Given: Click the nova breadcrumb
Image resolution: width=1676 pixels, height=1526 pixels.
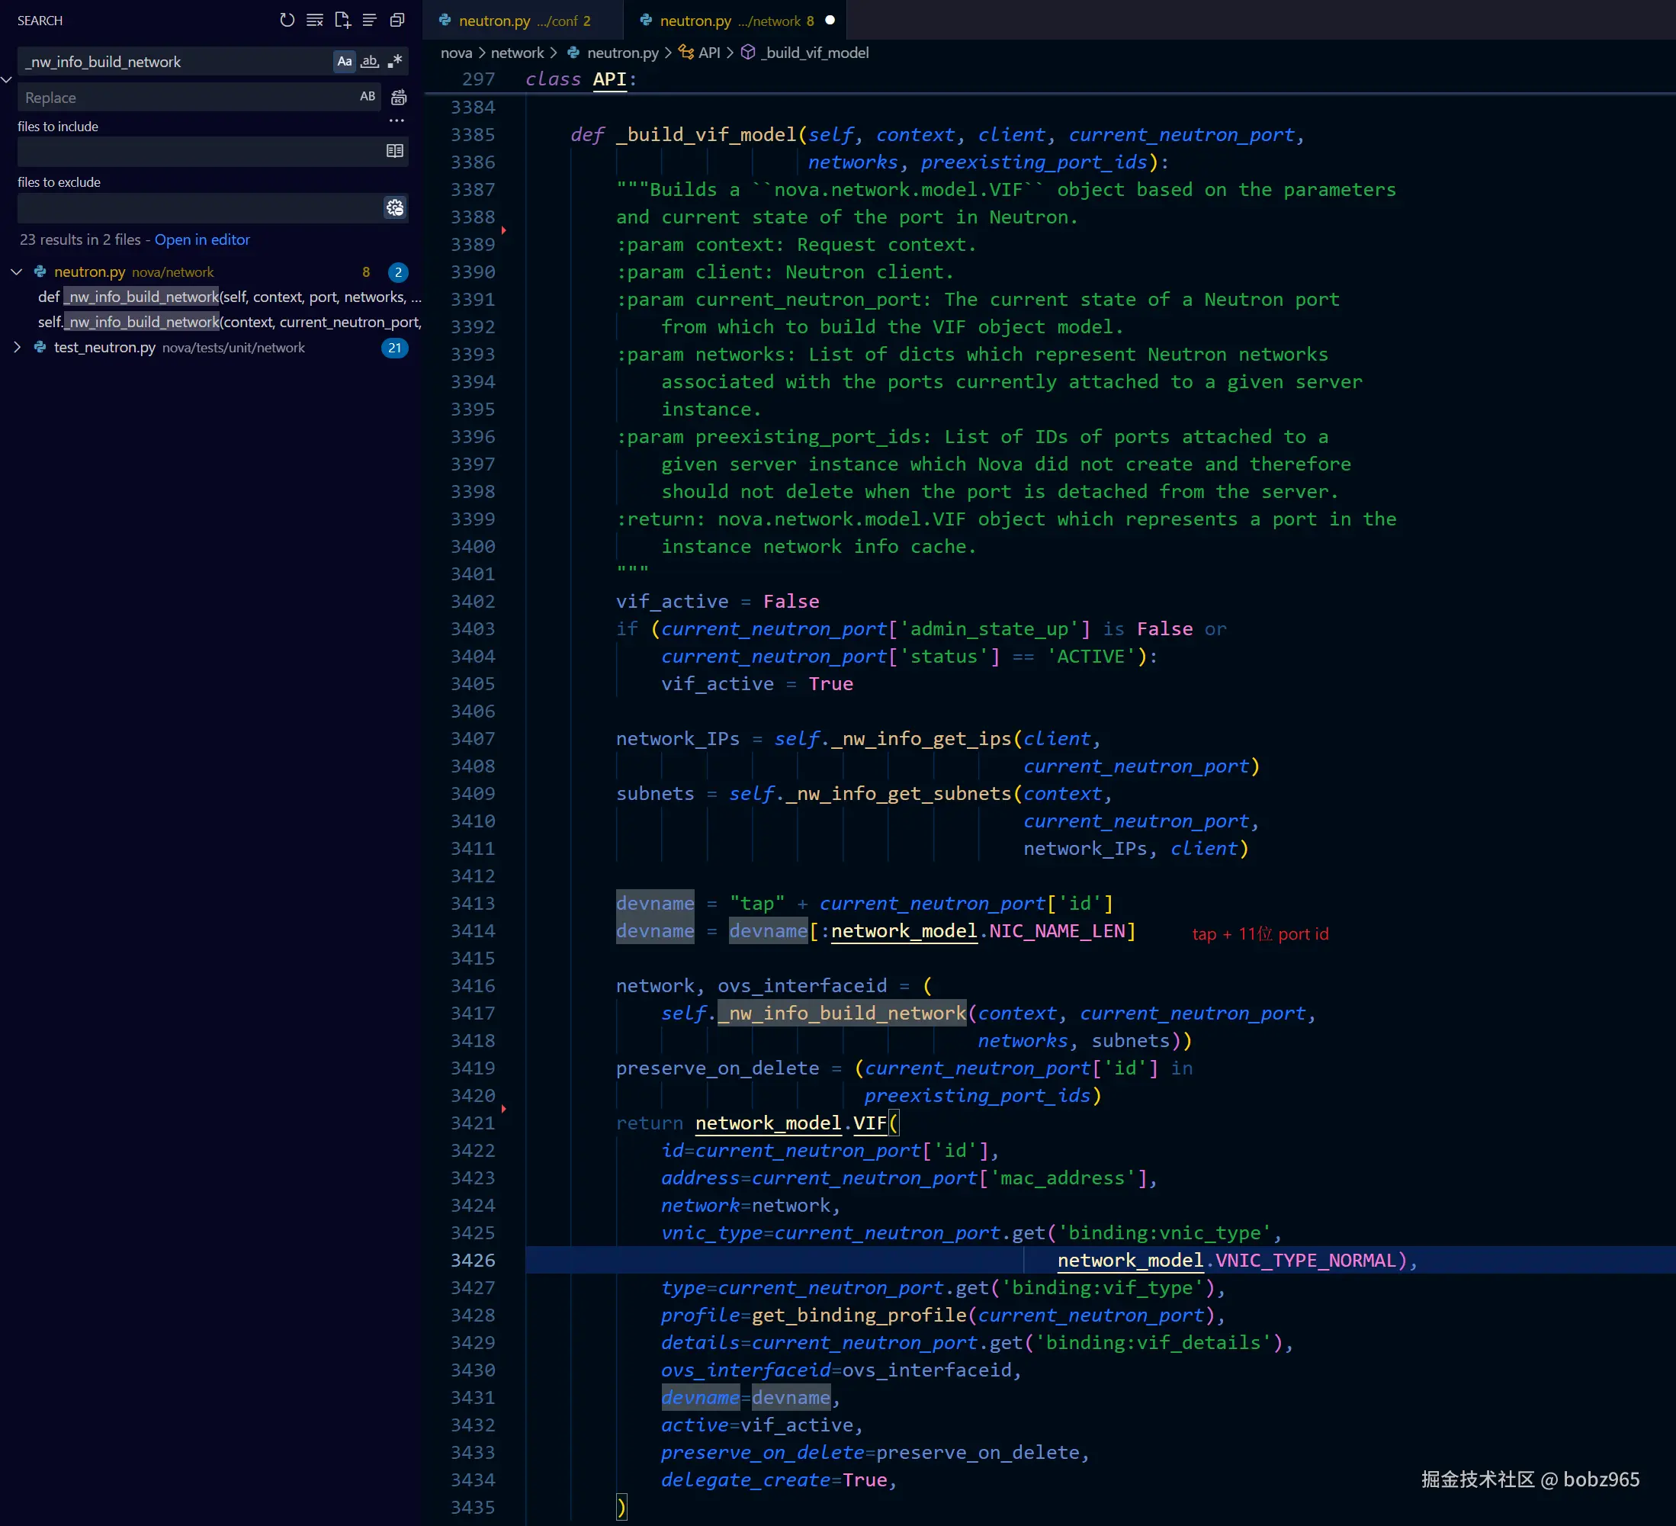Looking at the screenshot, I should [457, 53].
